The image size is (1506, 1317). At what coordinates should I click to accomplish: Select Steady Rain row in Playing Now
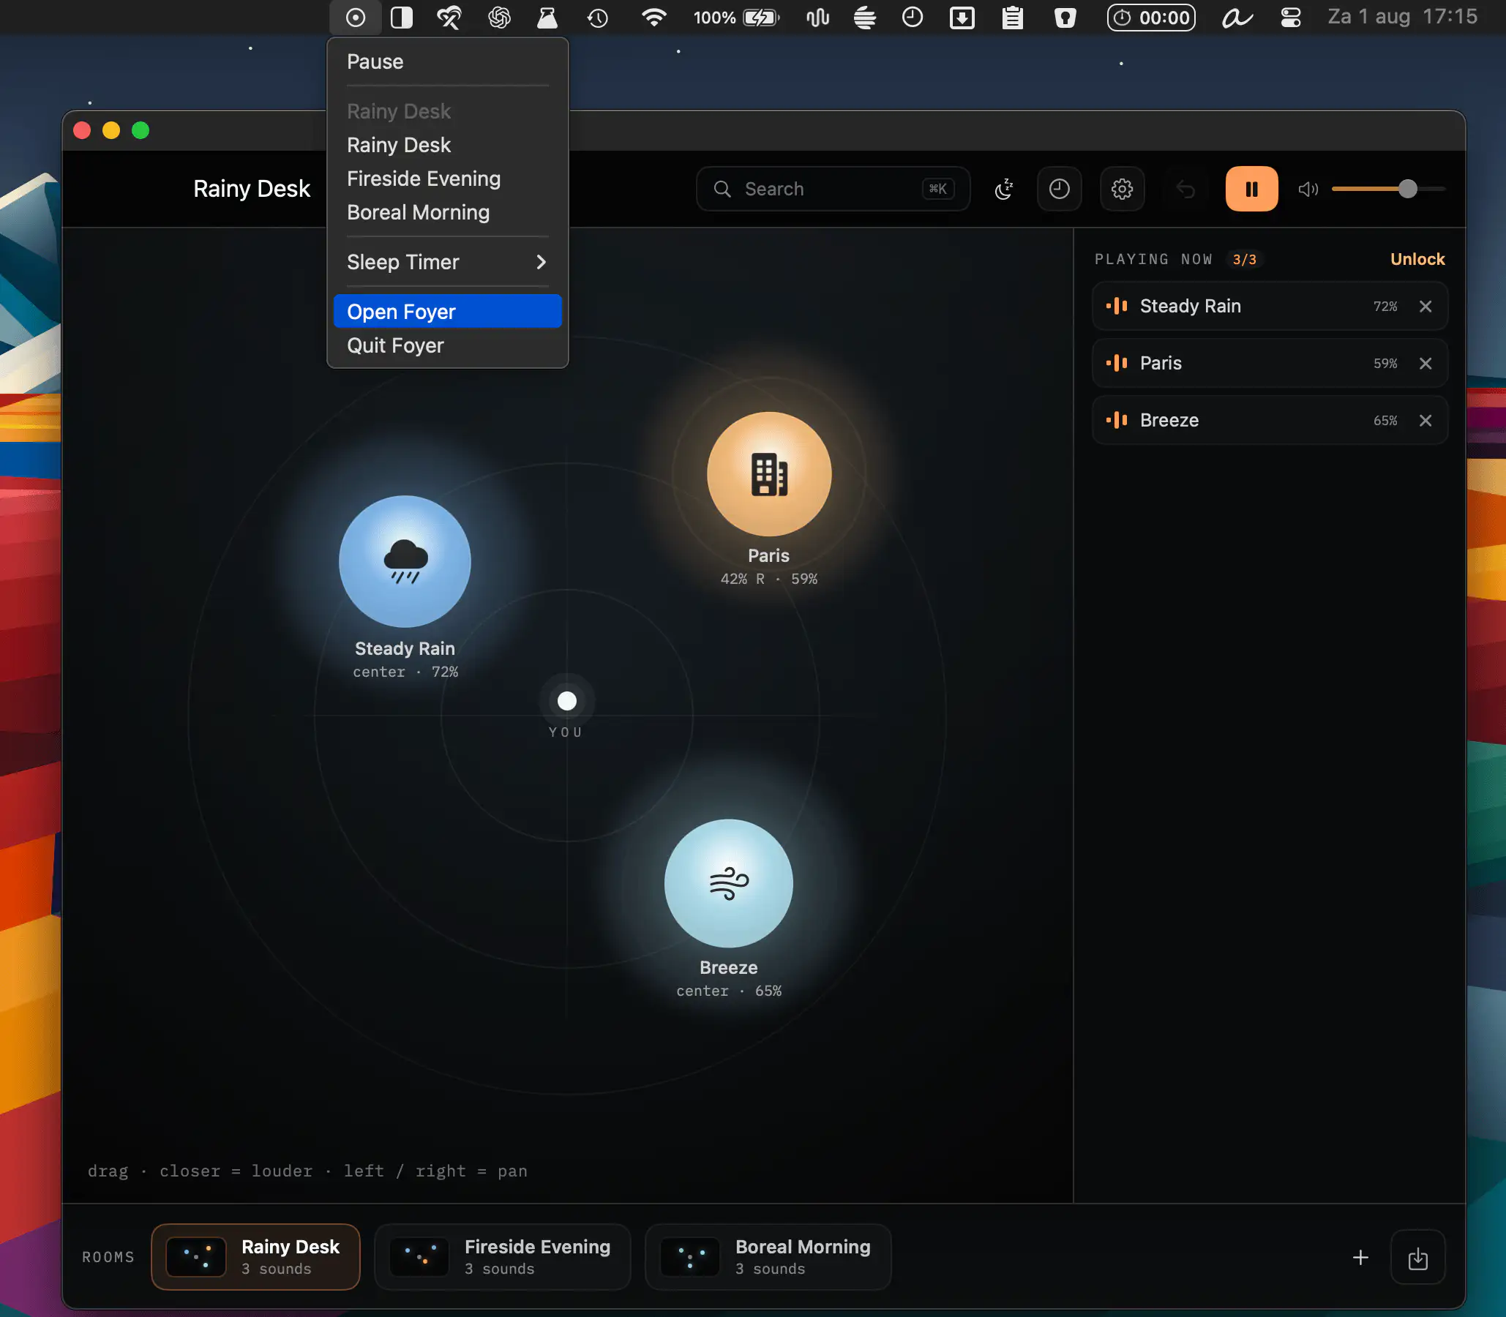(x=1270, y=307)
